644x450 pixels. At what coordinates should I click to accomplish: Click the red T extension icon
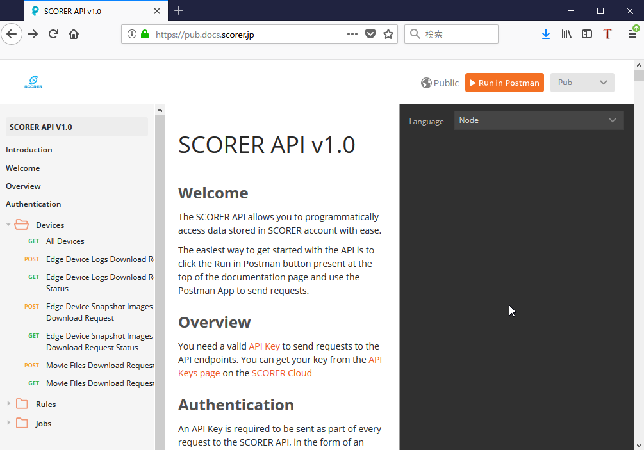click(x=607, y=34)
